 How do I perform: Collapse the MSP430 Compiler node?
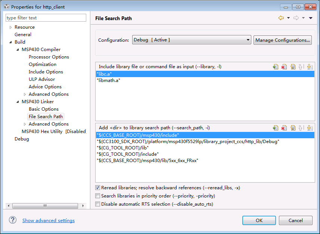tap(18, 50)
